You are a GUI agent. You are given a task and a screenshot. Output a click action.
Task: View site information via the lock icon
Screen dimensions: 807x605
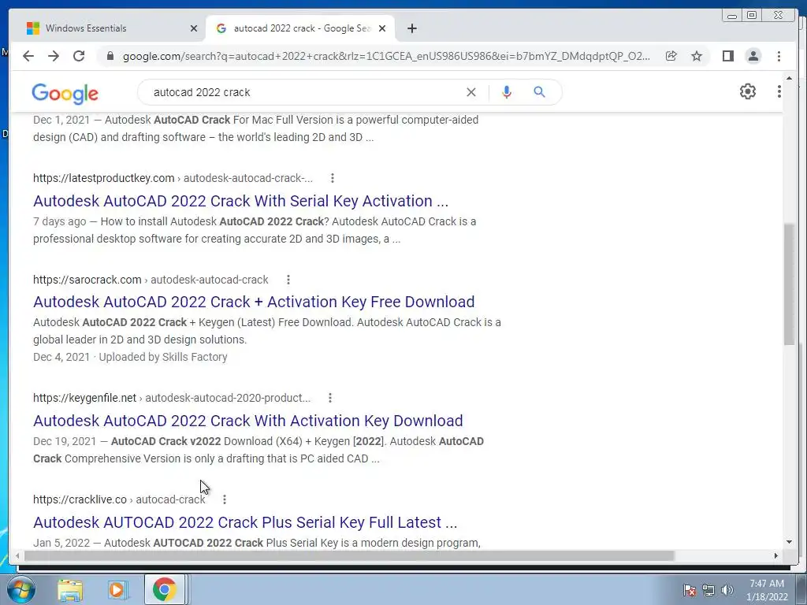click(x=110, y=56)
